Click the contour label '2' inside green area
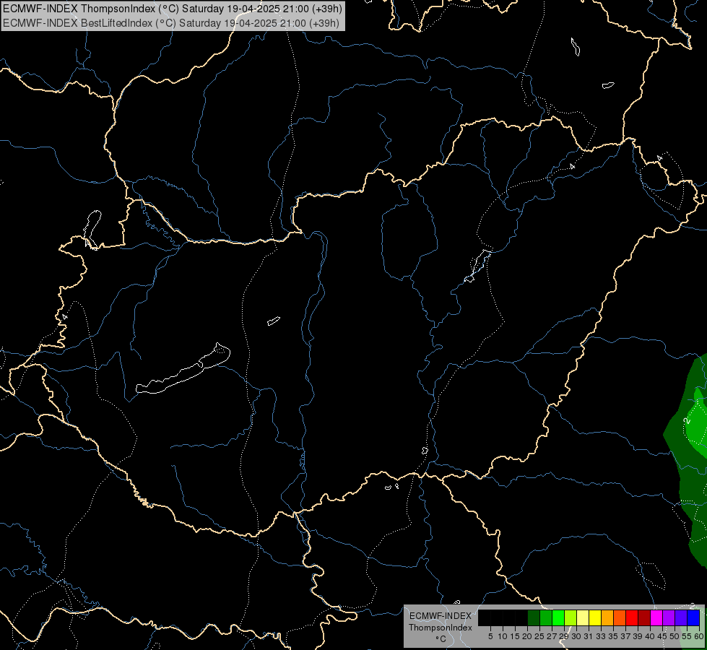Screen dimensions: 707x650 688,420
